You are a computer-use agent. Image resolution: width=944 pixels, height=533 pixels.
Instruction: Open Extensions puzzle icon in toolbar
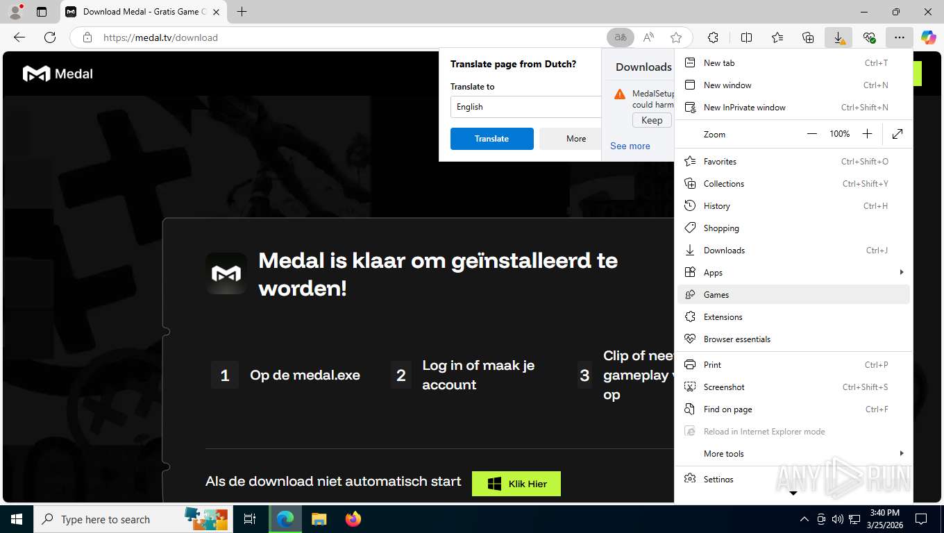(713, 37)
